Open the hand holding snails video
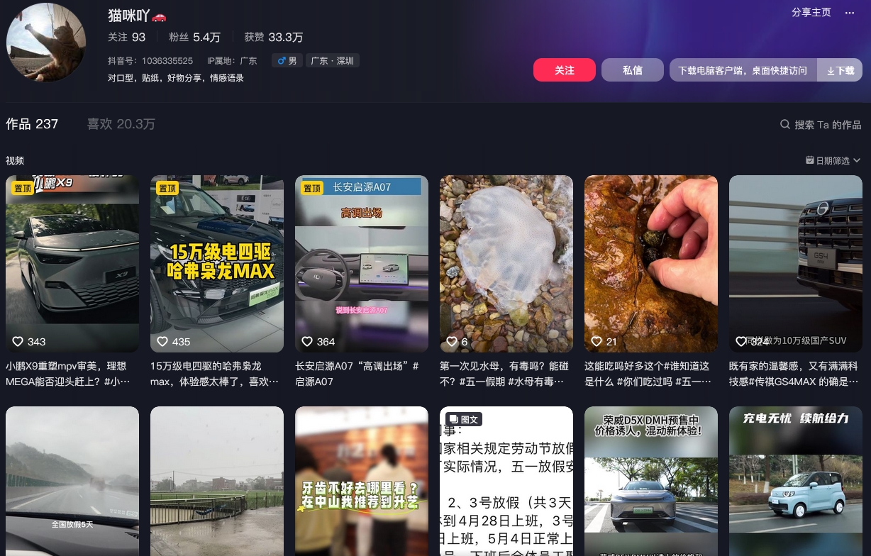Image resolution: width=871 pixels, height=556 pixels. point(651,264)
